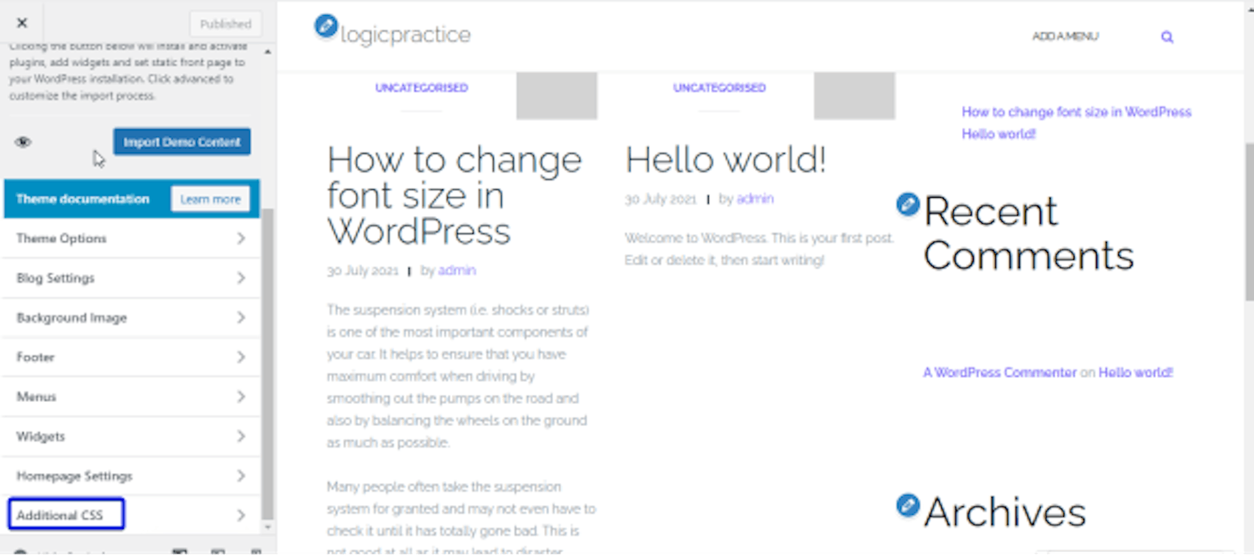Screen dimensions: 1254x556
Task: Open the Widgets section
Action: [131, 437]
